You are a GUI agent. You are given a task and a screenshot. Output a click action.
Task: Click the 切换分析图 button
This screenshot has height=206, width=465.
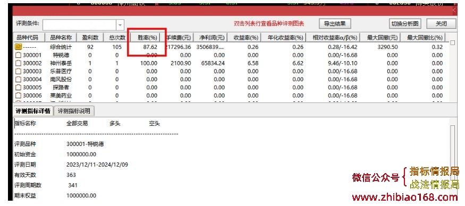coord(405,23)
